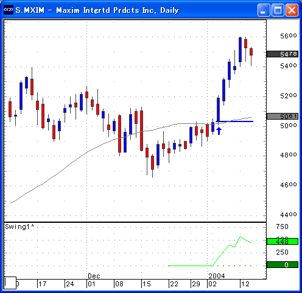302x293 pixels.
Task: Click the 2004 year label on the time axis
Action: (217, 276)
